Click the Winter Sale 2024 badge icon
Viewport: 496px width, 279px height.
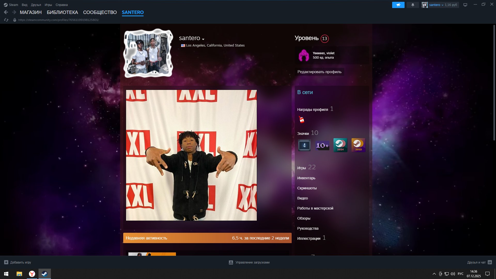[340, 145]
